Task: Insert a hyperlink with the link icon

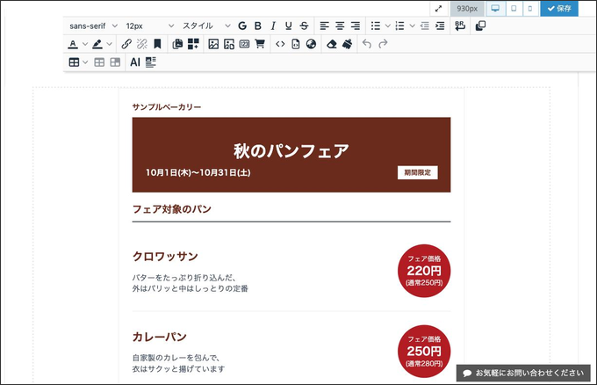Action: 126,44
